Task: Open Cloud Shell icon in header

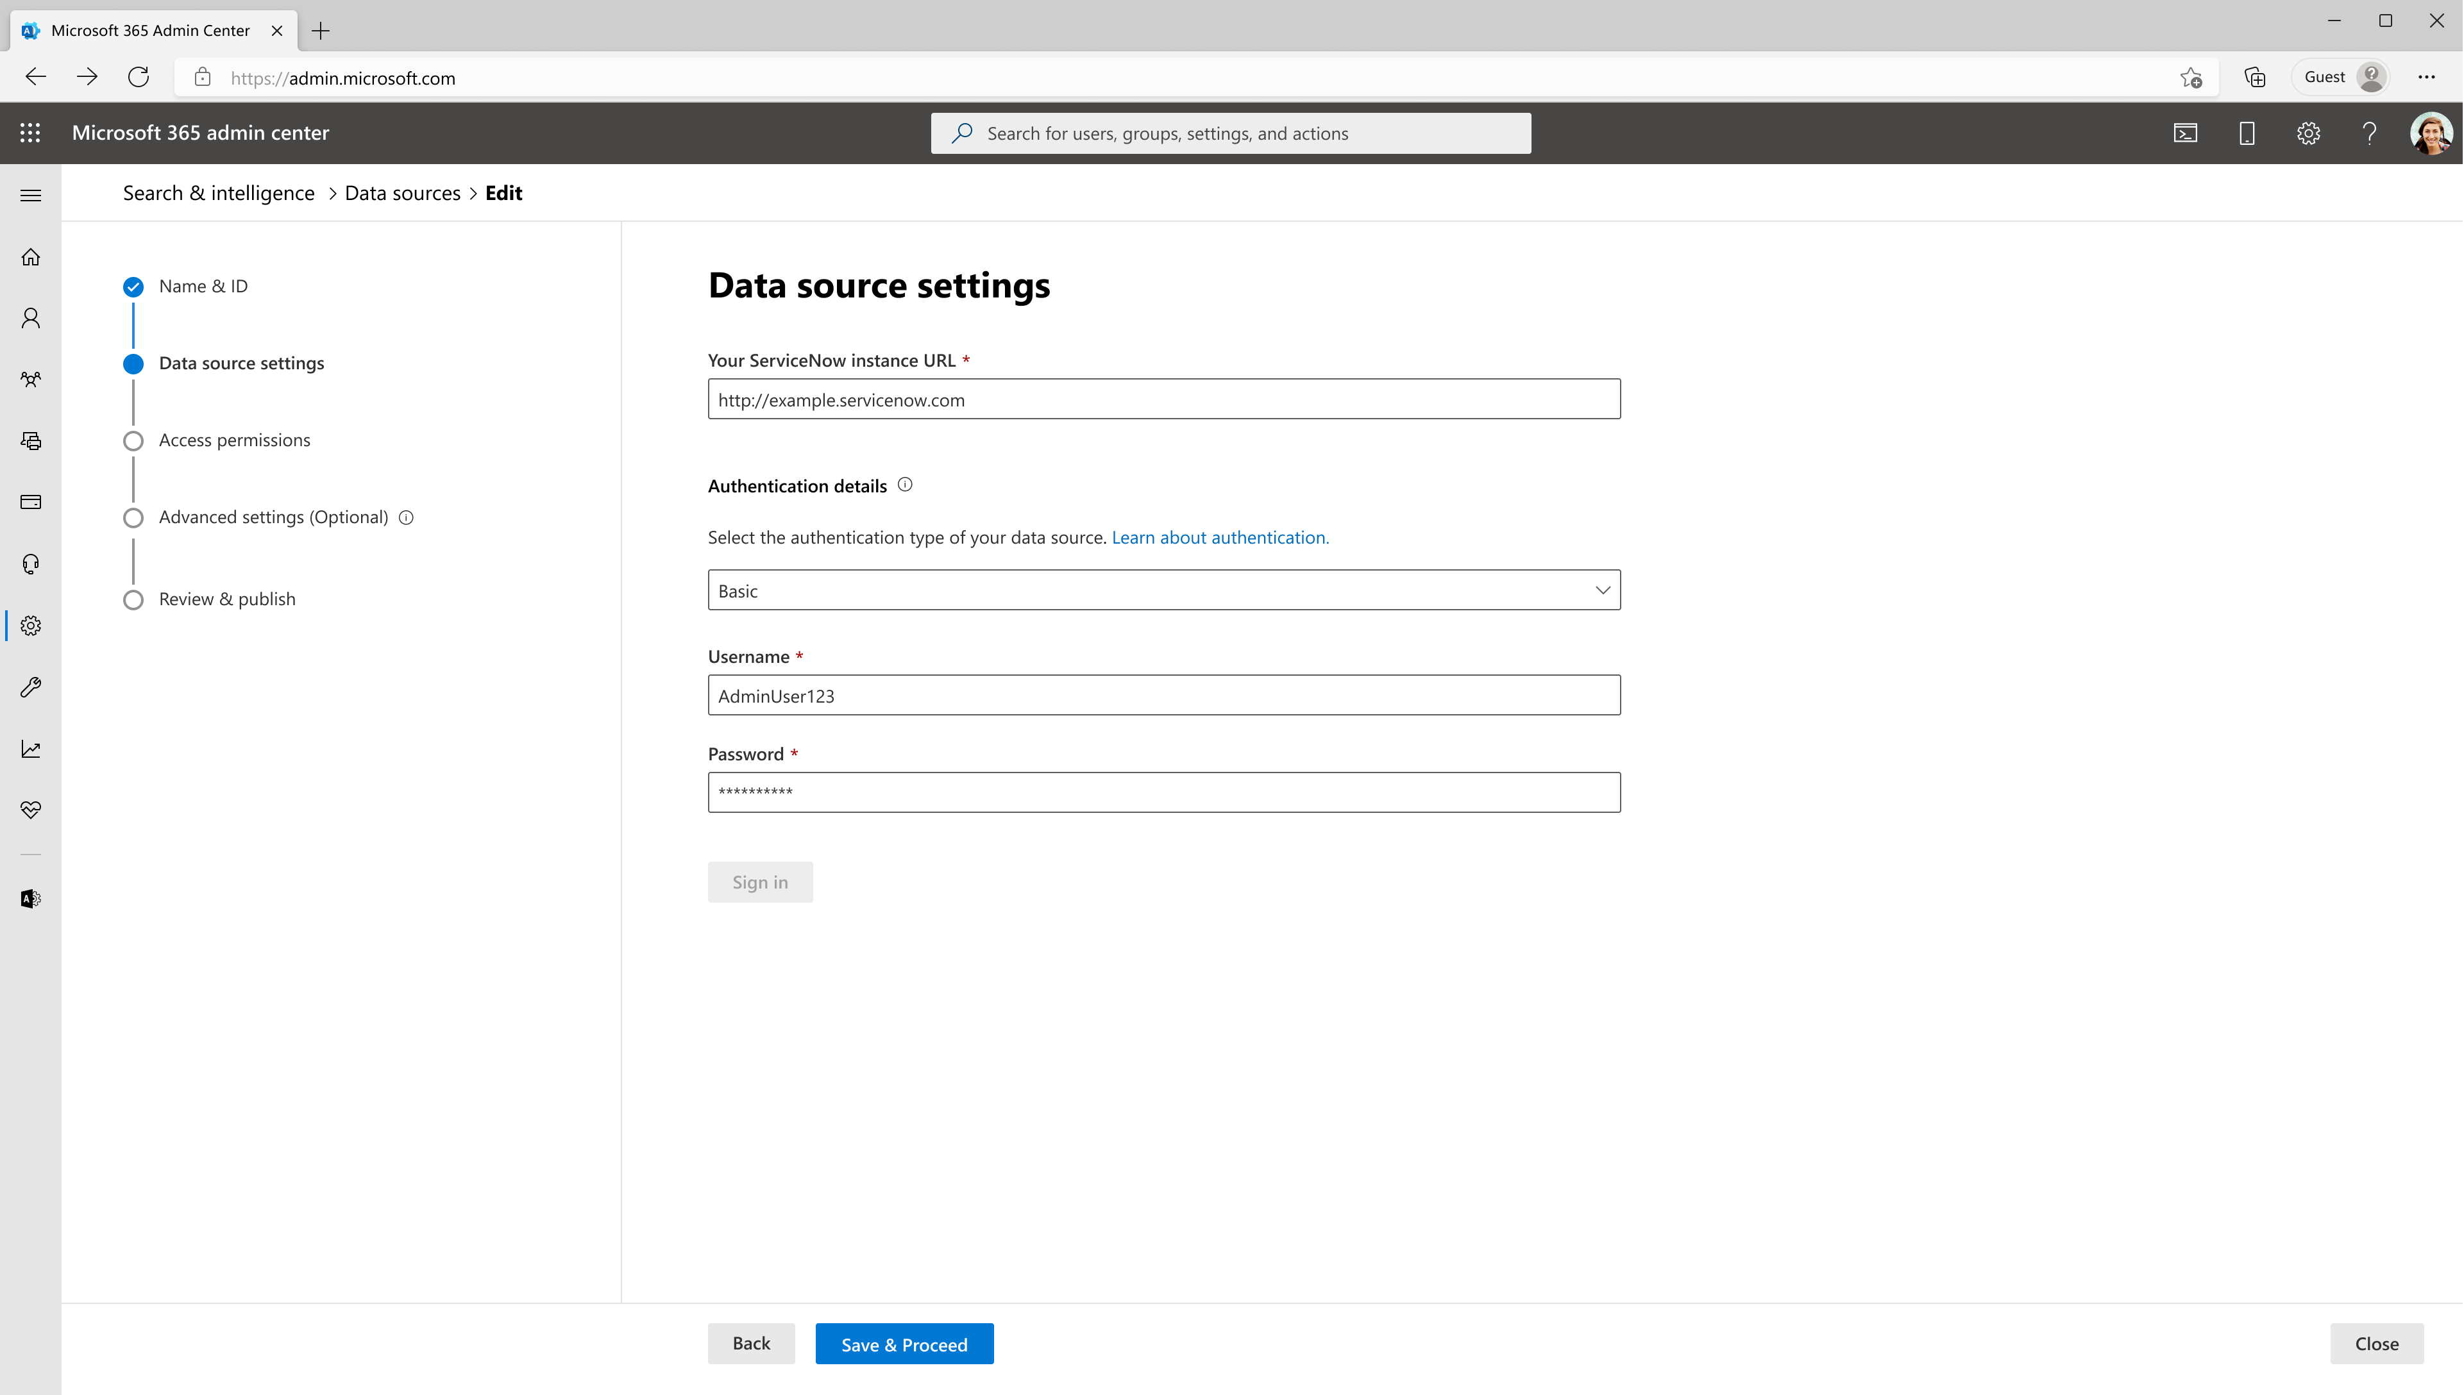Action: (x=2185, y=133)
